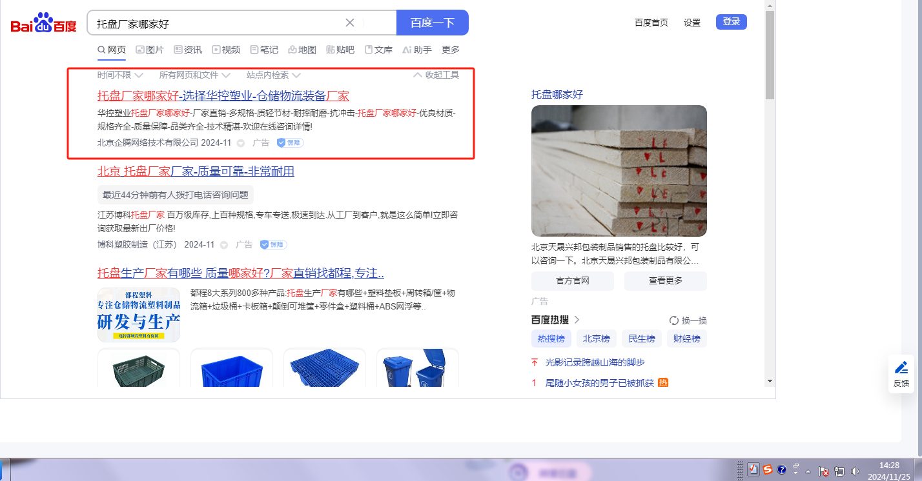Switch to the 图片 search tab
The width and height of the screenshot is (922, 481).
pos(149,50)
